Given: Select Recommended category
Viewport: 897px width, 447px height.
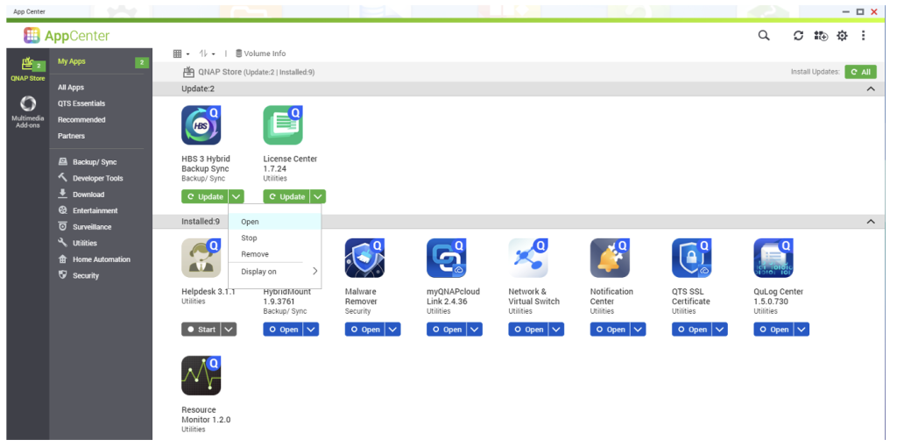Looking at the screenshot, I should coord(81,119).
